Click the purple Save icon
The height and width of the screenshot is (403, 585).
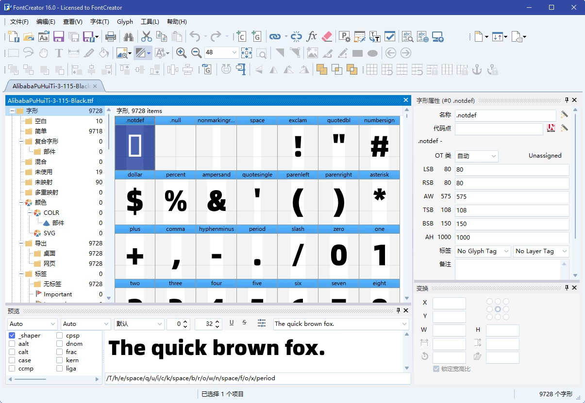point(59,36)
